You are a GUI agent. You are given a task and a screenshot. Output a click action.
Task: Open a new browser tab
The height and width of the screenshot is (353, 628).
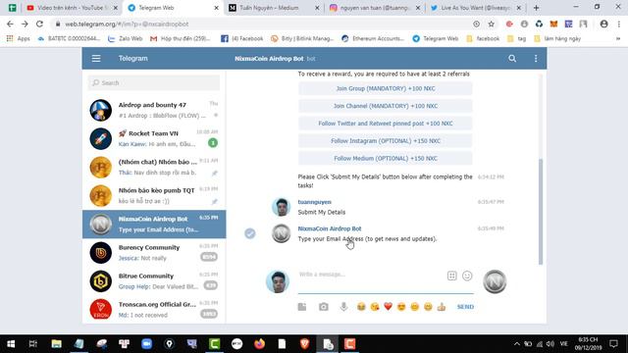click(536, 8)
